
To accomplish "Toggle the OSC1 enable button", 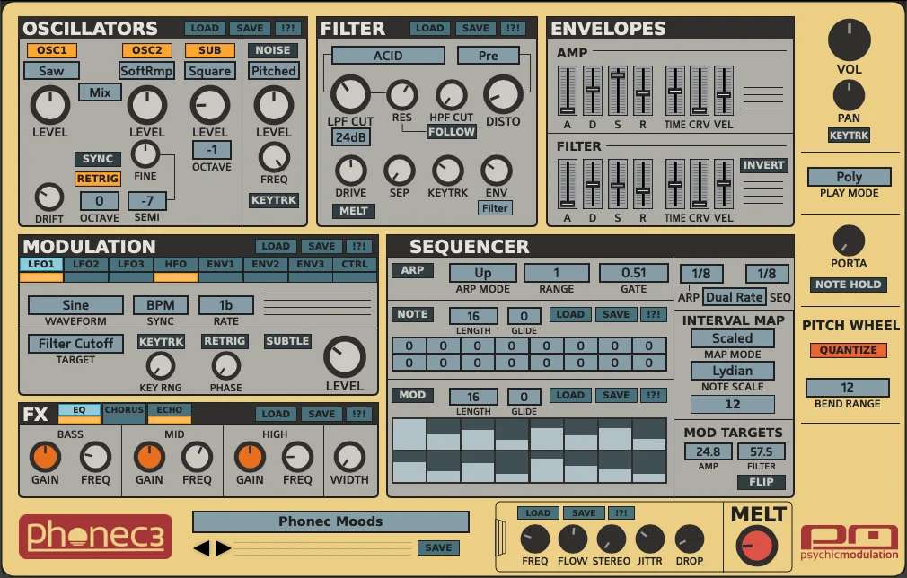I will pos(51,50).
